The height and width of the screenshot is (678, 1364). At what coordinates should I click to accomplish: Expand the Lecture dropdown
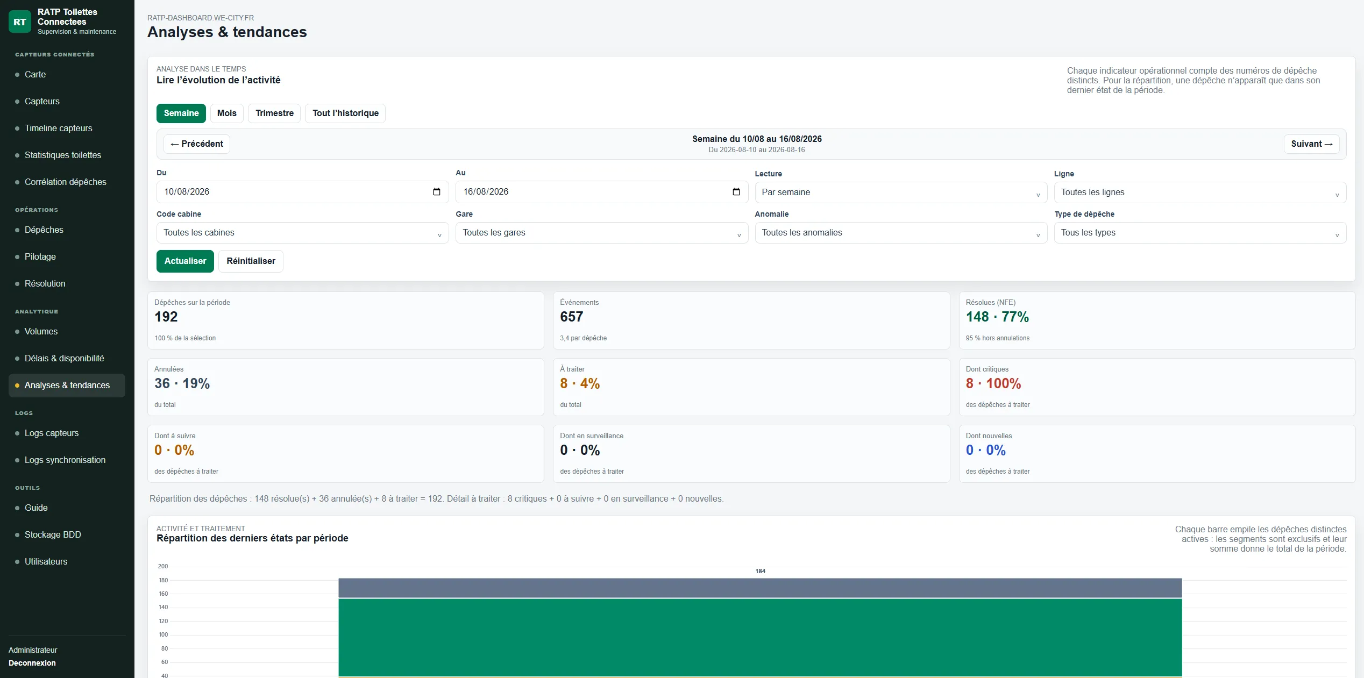click(901, 192)
